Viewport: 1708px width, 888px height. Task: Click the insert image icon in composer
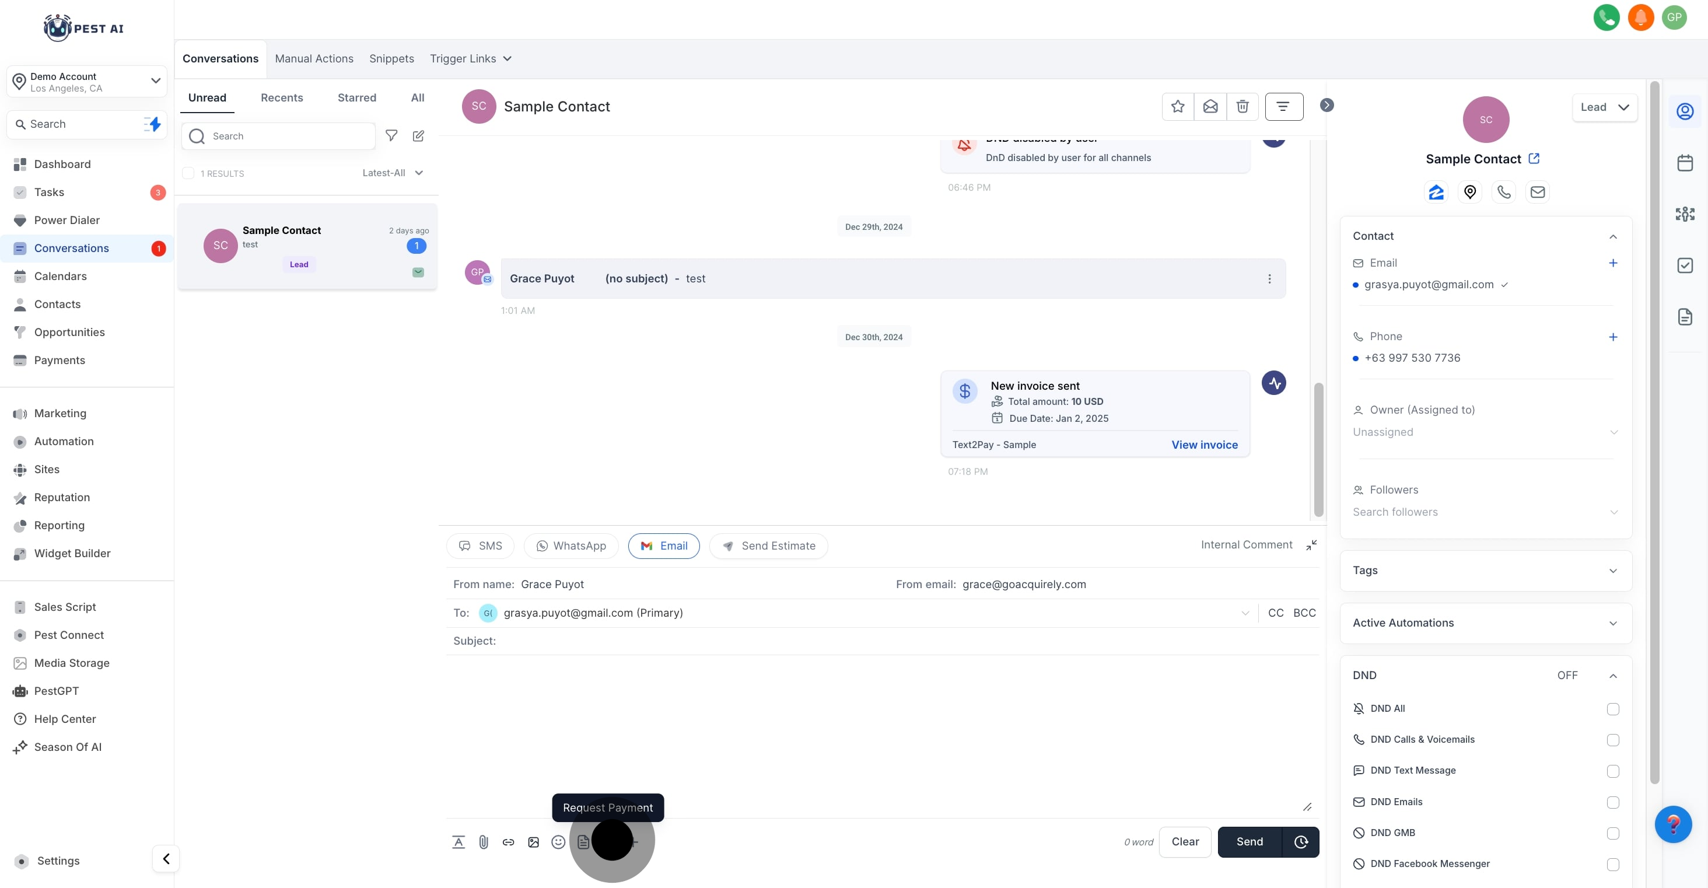[x=533, y=841]
